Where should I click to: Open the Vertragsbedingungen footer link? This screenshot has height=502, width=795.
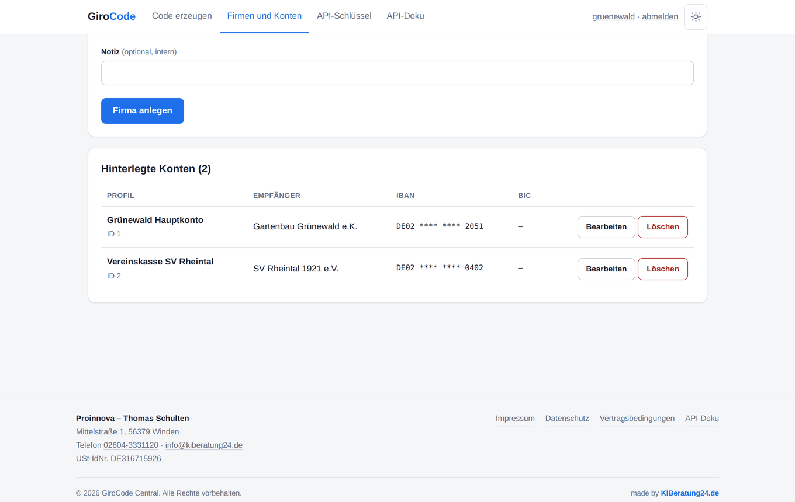tap(637, 419)
